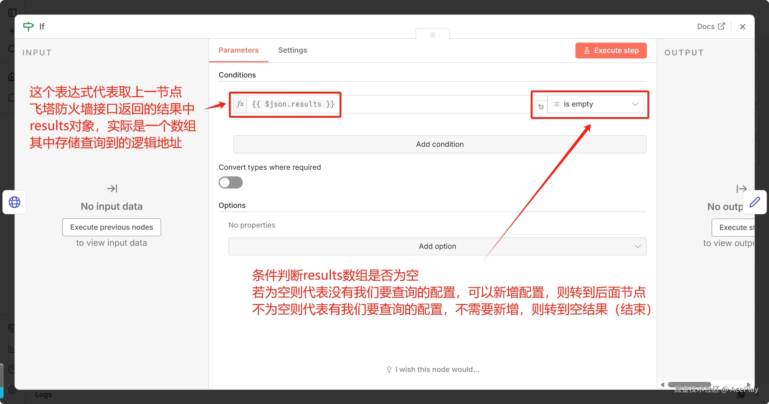Click the fx expression icon in condition field
This screenshot has width=769, height=404.
click(x=240, y=104)
